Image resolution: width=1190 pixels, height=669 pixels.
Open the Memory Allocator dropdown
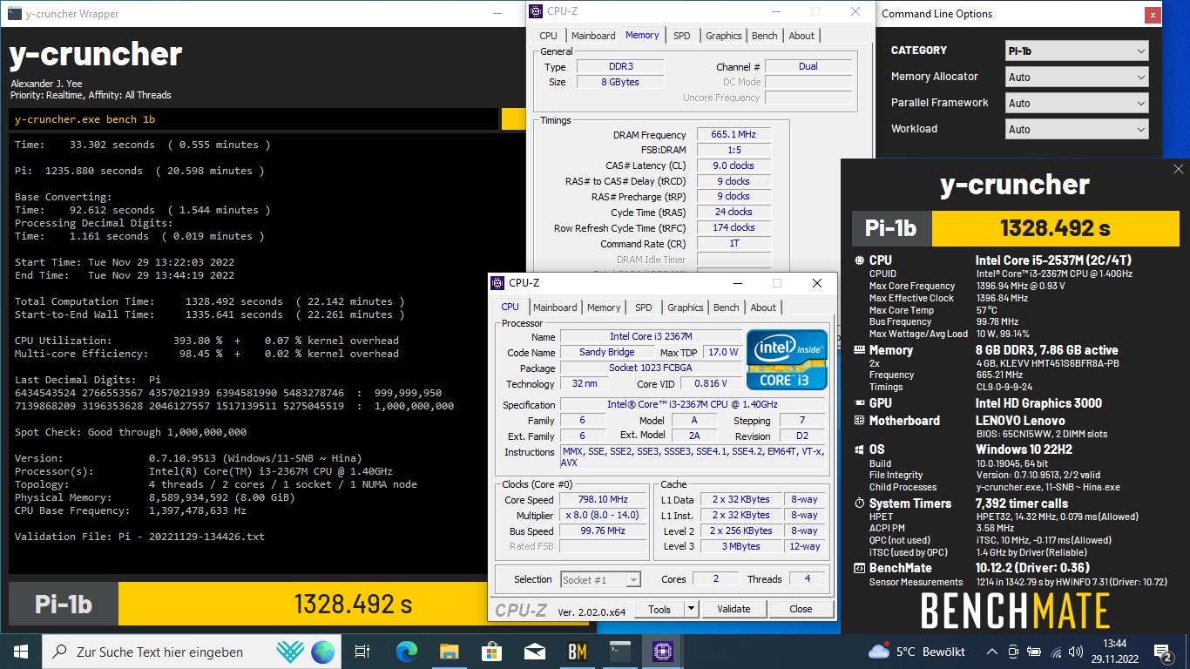pyautogui.click(x=1077, y=77)
